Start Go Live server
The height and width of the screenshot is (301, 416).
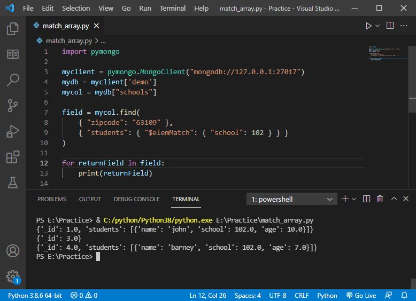(361, 296)
